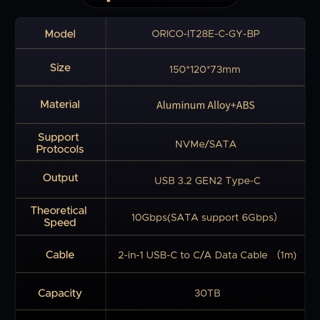Click the Output label
The image size is (320, 320).
point(60,178)
